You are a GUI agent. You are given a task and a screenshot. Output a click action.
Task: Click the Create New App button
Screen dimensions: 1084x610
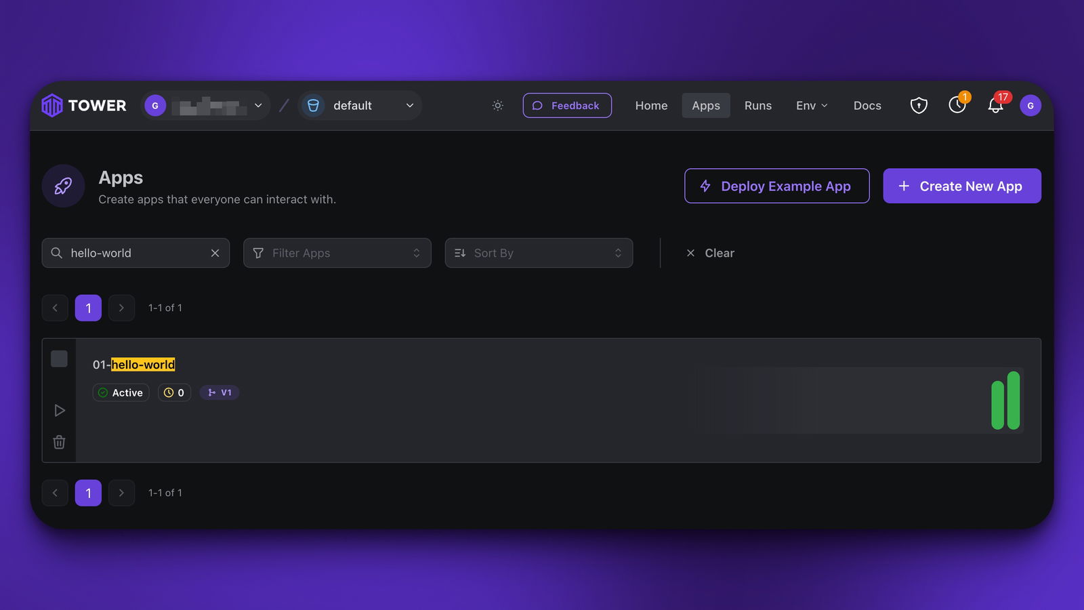[x=961, y=186]
